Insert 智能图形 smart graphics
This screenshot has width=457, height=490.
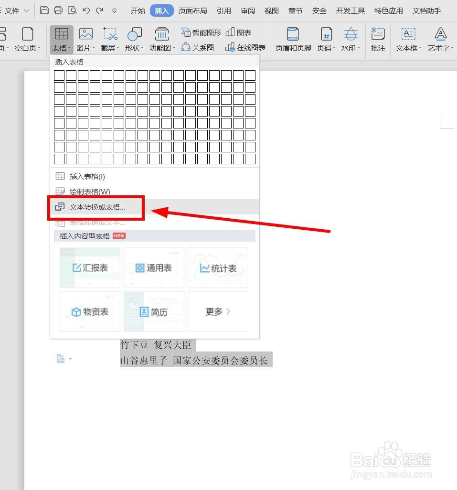coord(201,32)
